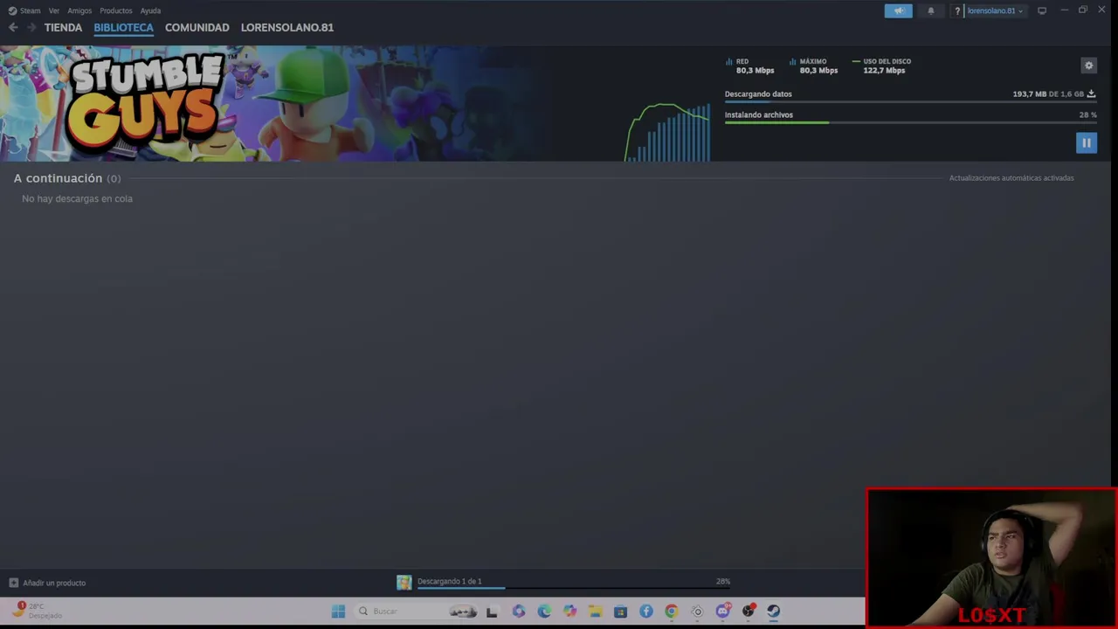1118x629 pixels.
Task: Open Facebook from the taskbar
Action: pos(645,612)
